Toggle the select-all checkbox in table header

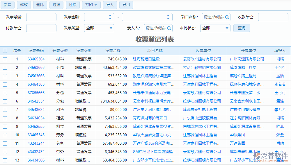(x=5, y=51)
